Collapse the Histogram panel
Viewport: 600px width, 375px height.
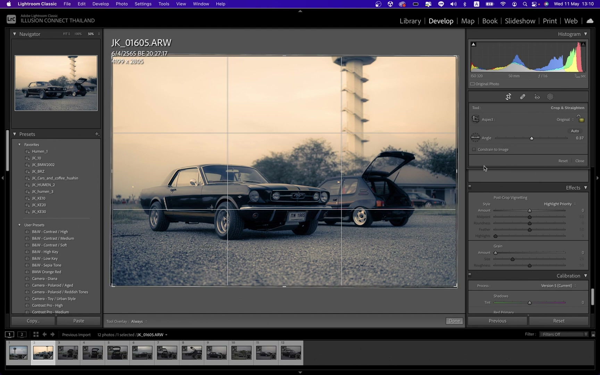coord(585,34)
